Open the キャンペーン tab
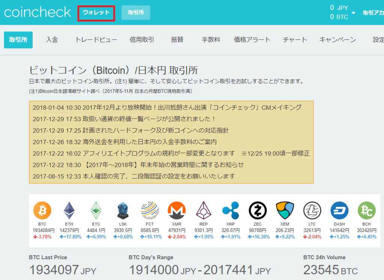 [x=338, y=40]
